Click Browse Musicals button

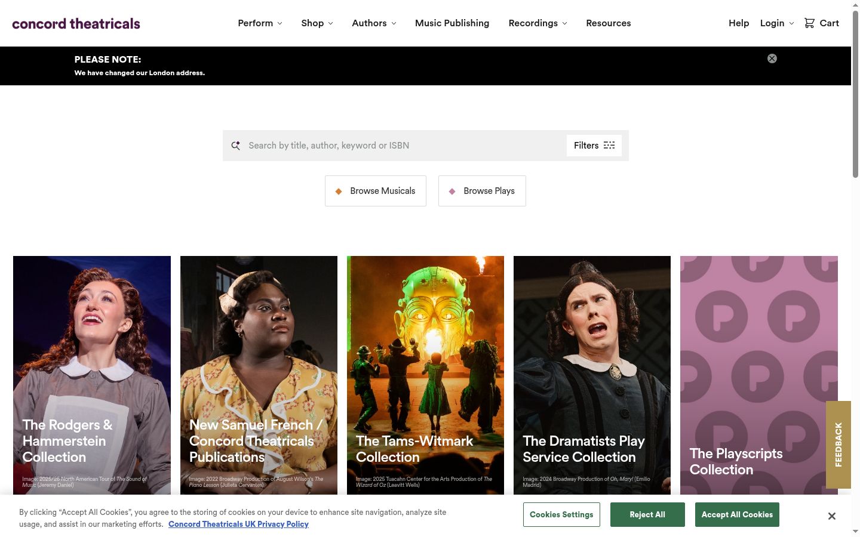[376, 191]
